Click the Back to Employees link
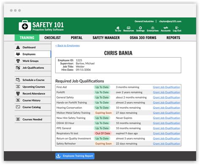Screen dimensions: 200x165 tap(68, 45)
